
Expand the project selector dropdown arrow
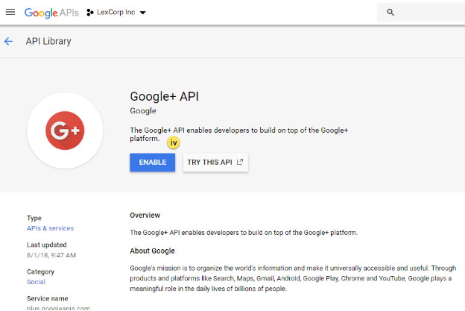143,13
